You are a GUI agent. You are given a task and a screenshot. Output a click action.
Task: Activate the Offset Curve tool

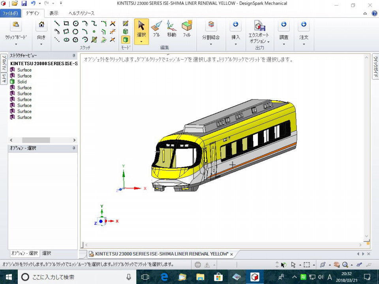tap(104, 32)
